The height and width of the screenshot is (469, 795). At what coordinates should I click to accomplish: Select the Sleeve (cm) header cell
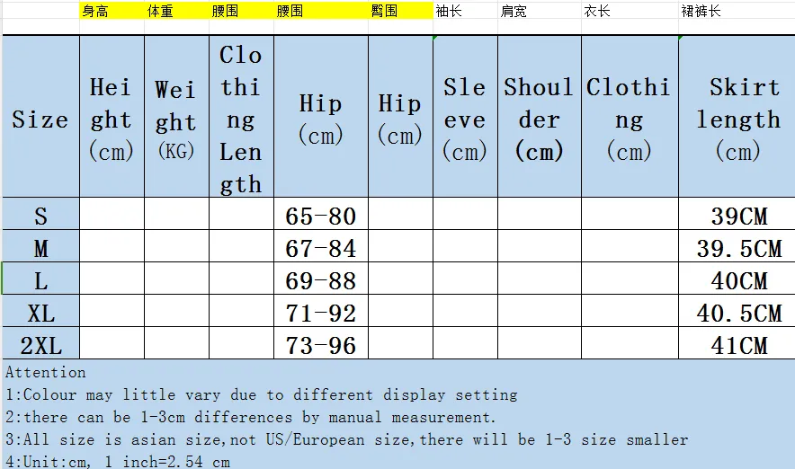tap(465, 119)
